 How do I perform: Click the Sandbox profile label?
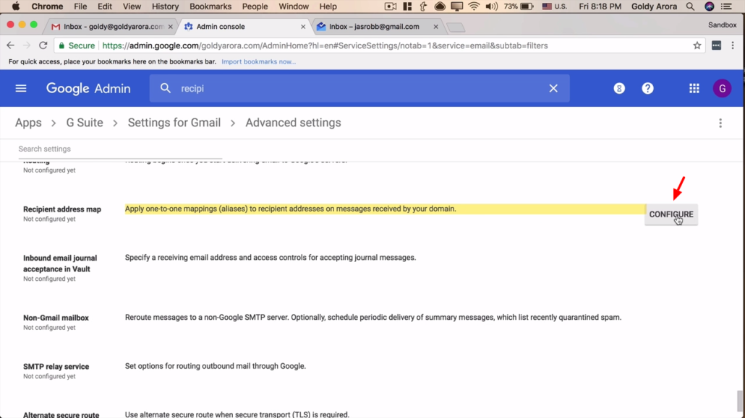click(x=722, y=25)
